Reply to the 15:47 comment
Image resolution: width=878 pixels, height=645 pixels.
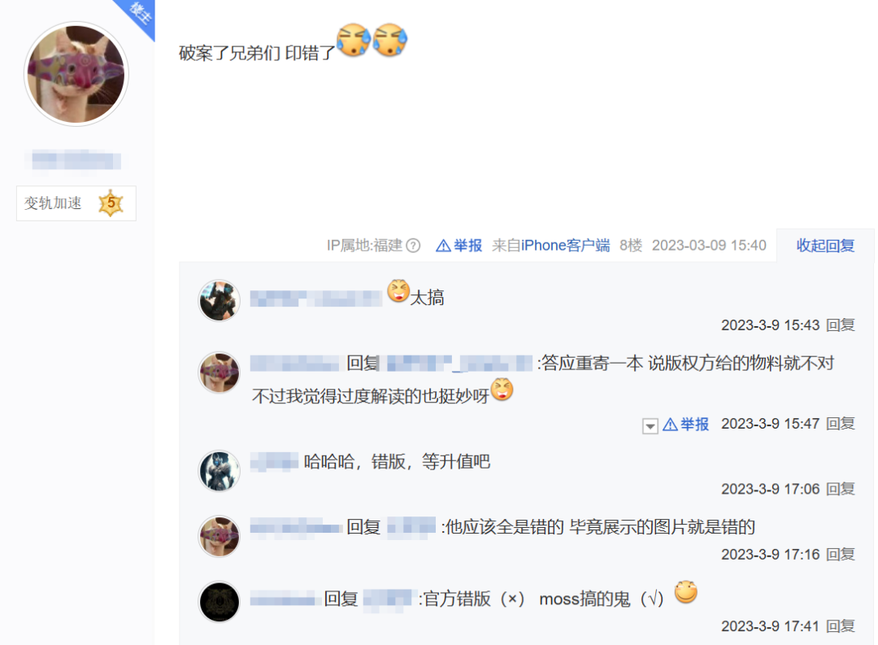(x=841, y=424)
